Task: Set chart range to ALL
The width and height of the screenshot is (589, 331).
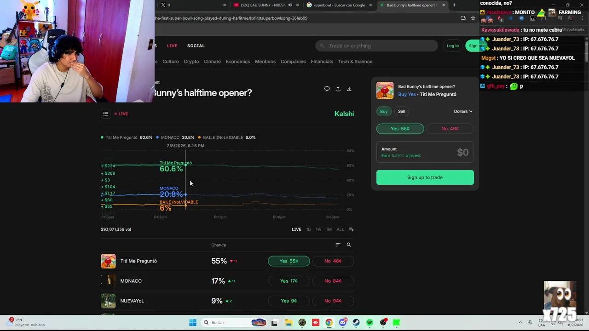Action: tap(340, 229)
